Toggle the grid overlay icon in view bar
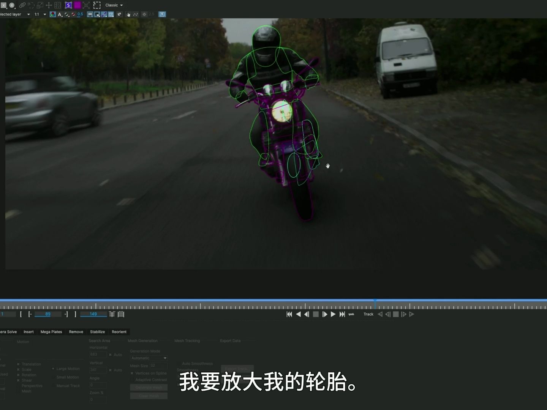547x410 pixels. click(x=111, y=14)
